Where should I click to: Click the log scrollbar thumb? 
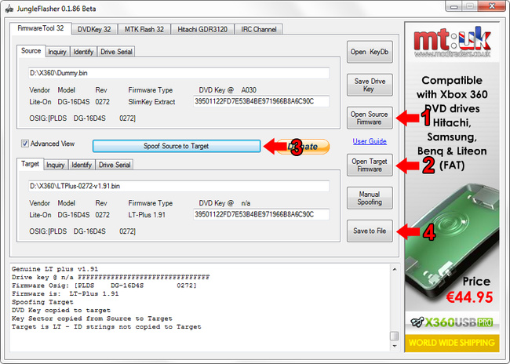coord(394,336)
